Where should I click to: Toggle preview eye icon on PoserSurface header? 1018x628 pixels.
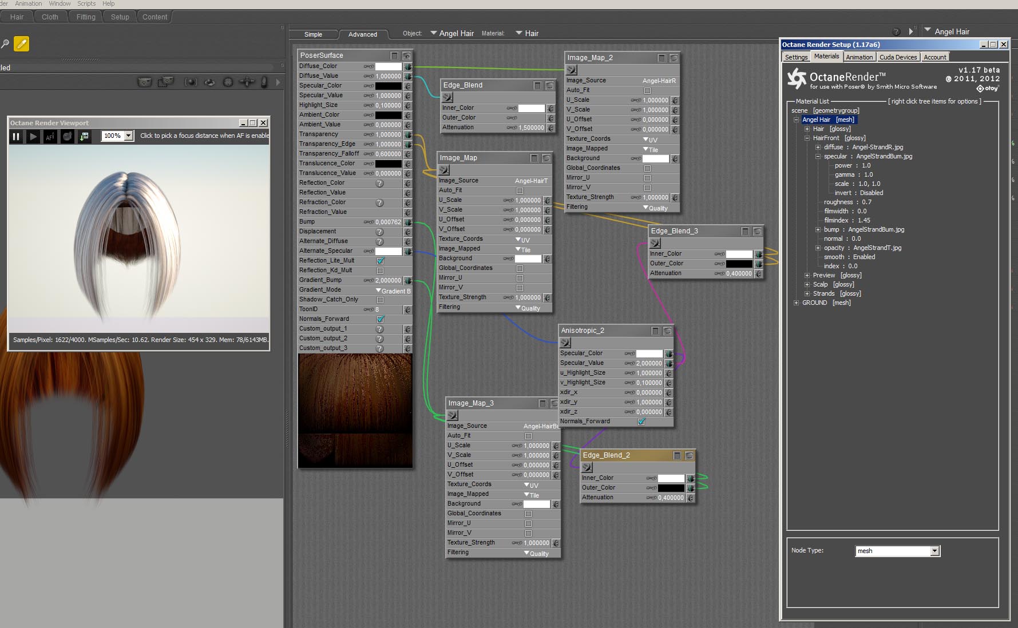(406, 55)
